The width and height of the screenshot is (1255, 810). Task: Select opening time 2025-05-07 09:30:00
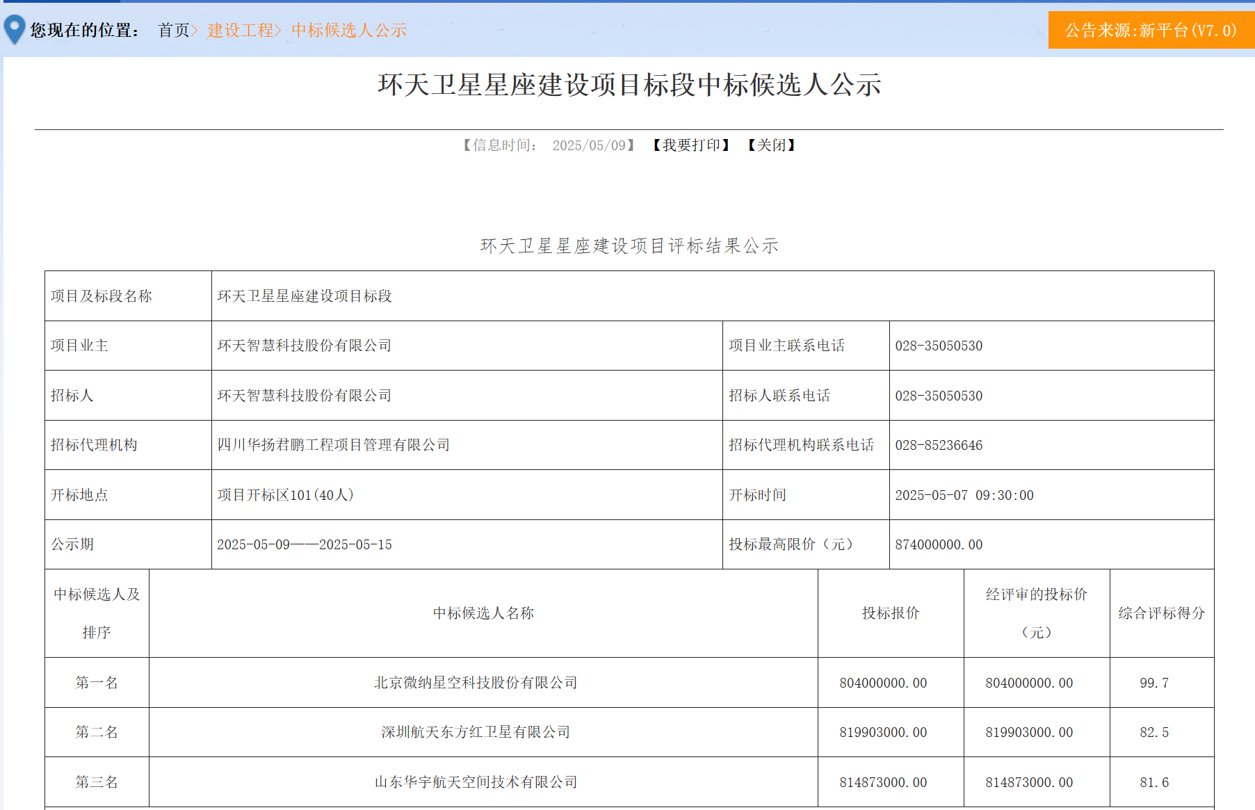click(964, 495)
